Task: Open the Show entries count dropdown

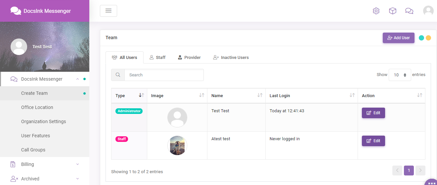Action: [400, 75]
